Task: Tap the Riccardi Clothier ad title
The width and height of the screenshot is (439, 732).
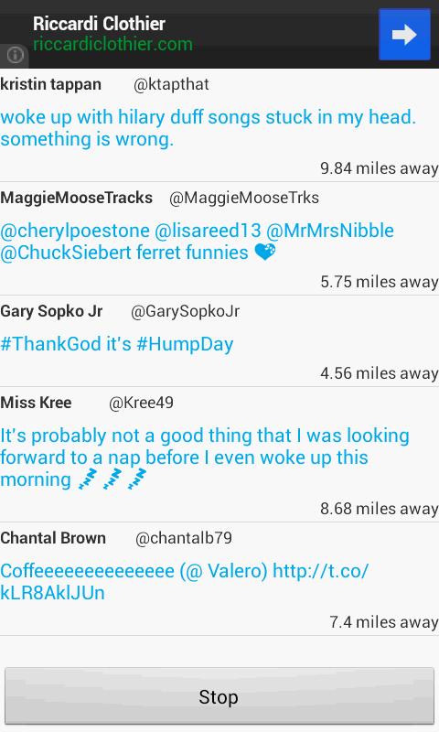Action: (x=99, y=24)
